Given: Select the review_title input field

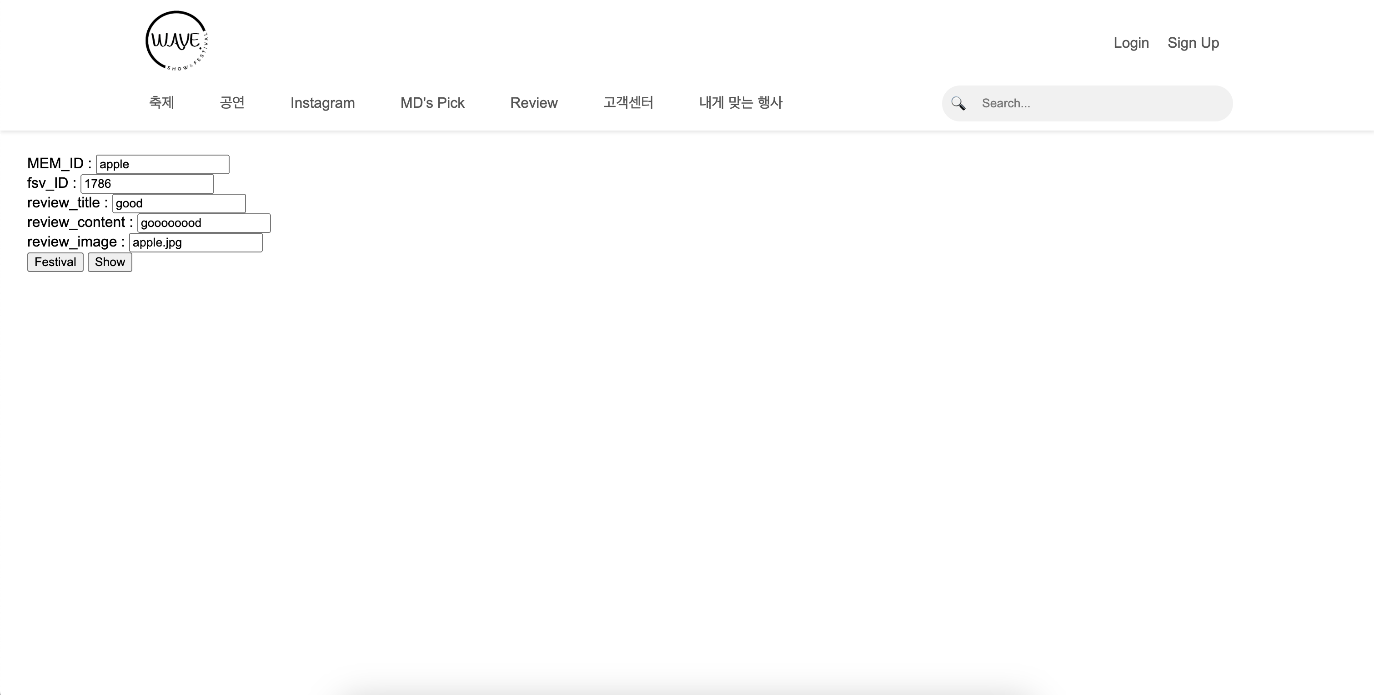Looking at the screenshot, I should pyautogui.click(x=178, y=203).
